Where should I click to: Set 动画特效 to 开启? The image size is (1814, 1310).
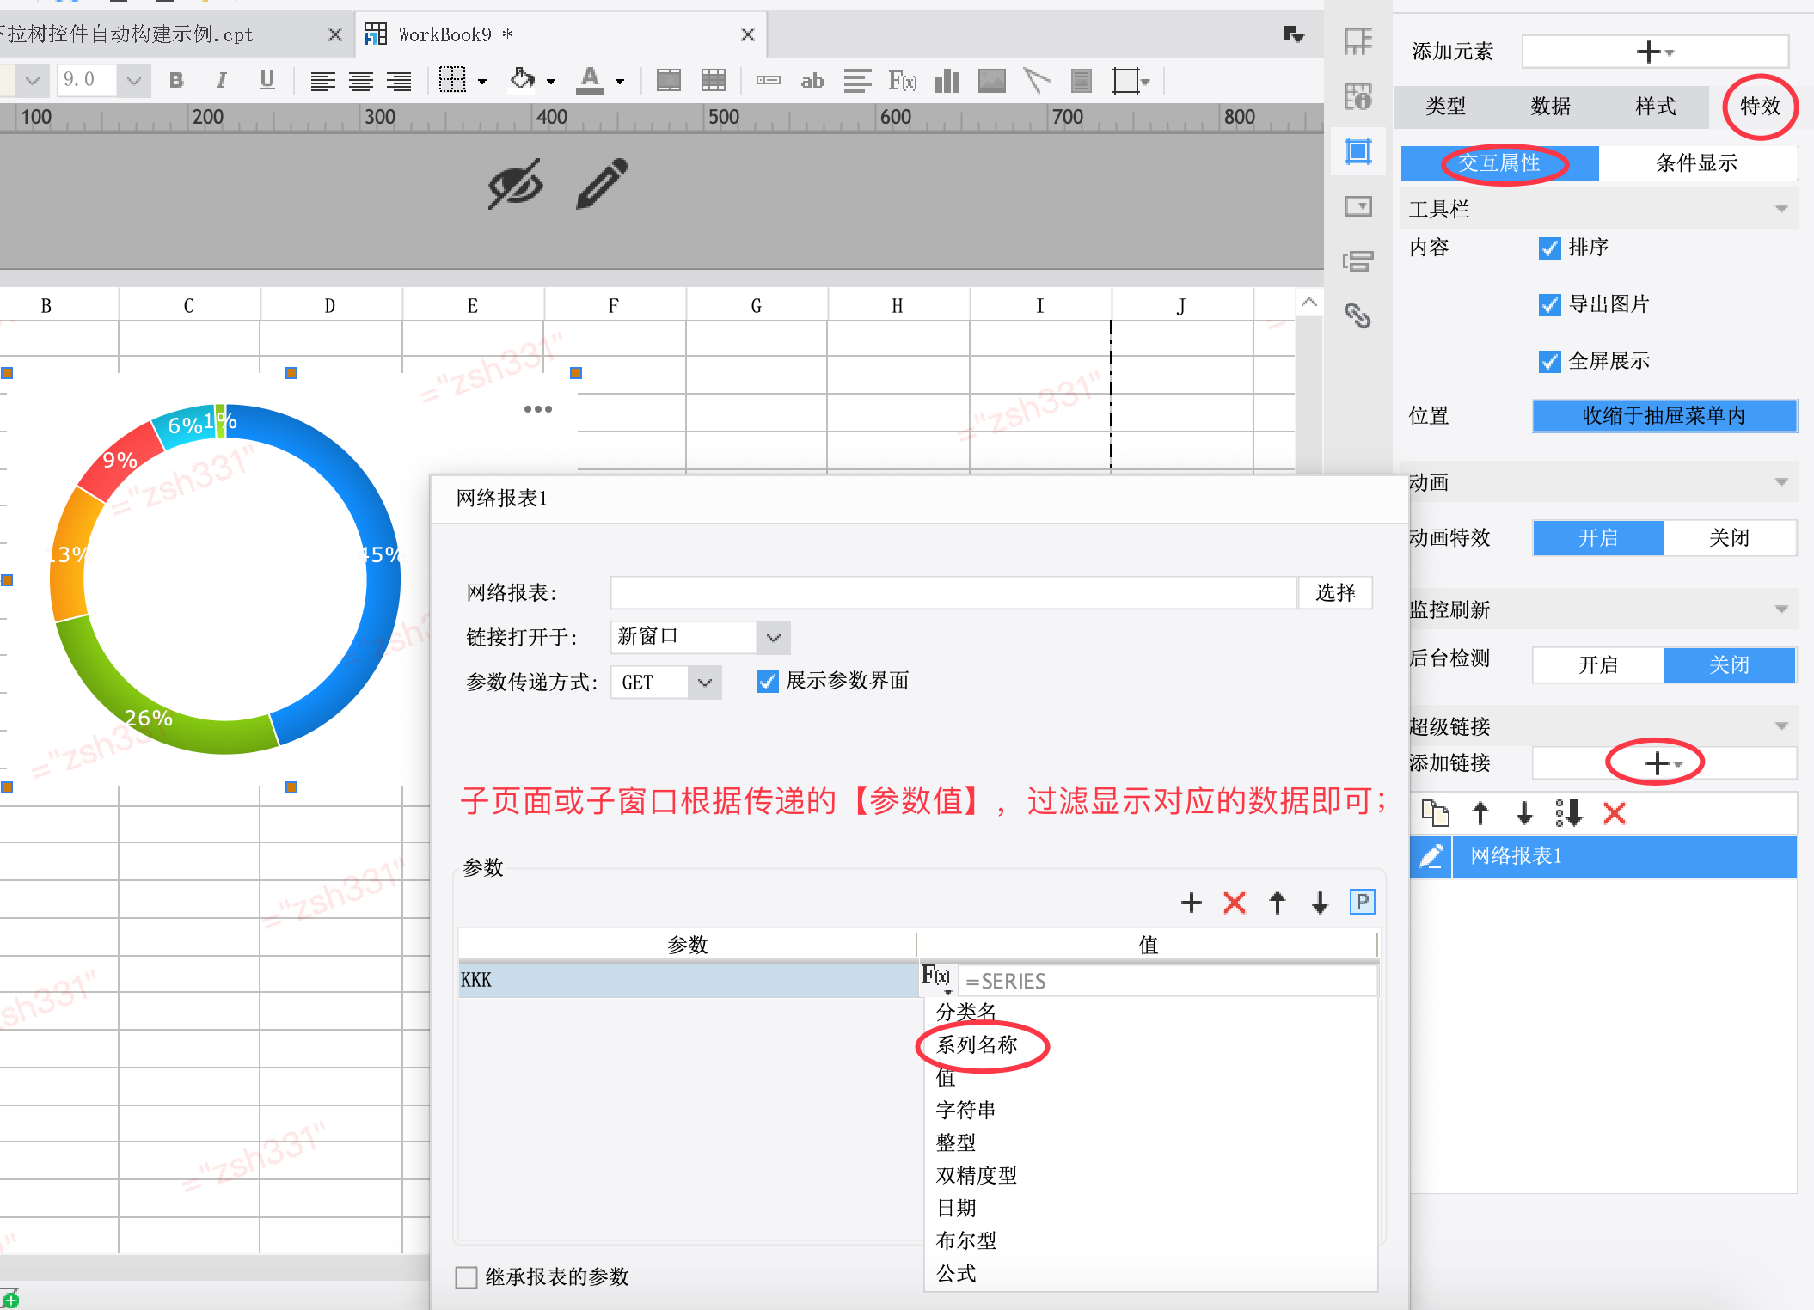click(1598, 538)
